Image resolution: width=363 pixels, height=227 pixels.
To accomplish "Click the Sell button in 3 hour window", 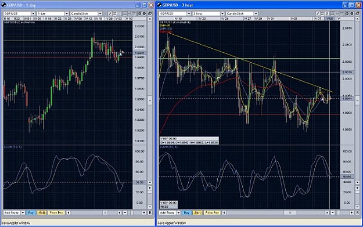I will coord(197,212).
